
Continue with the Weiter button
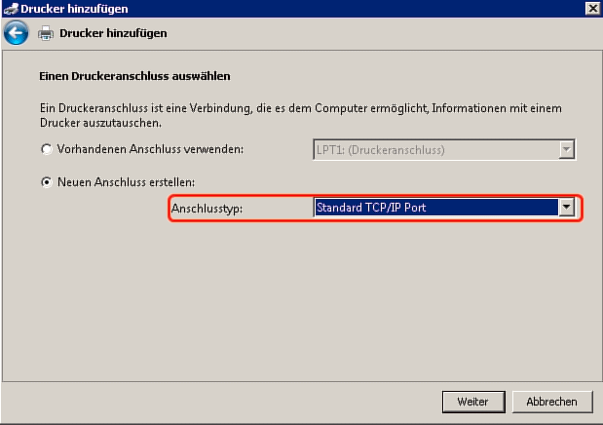coord(473,402)
